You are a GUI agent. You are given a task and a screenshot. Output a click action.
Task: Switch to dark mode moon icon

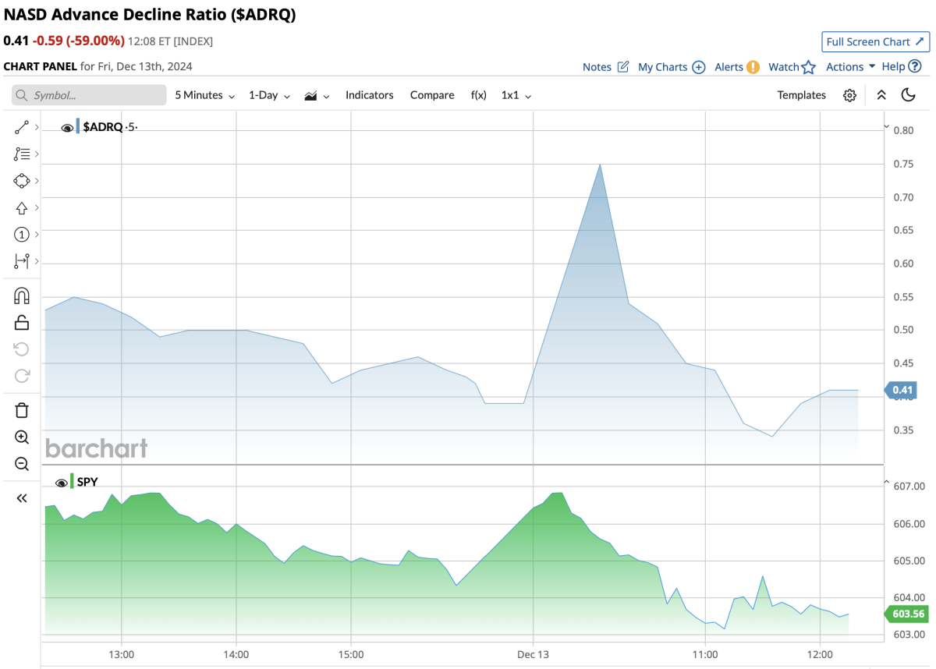[908, 95]
